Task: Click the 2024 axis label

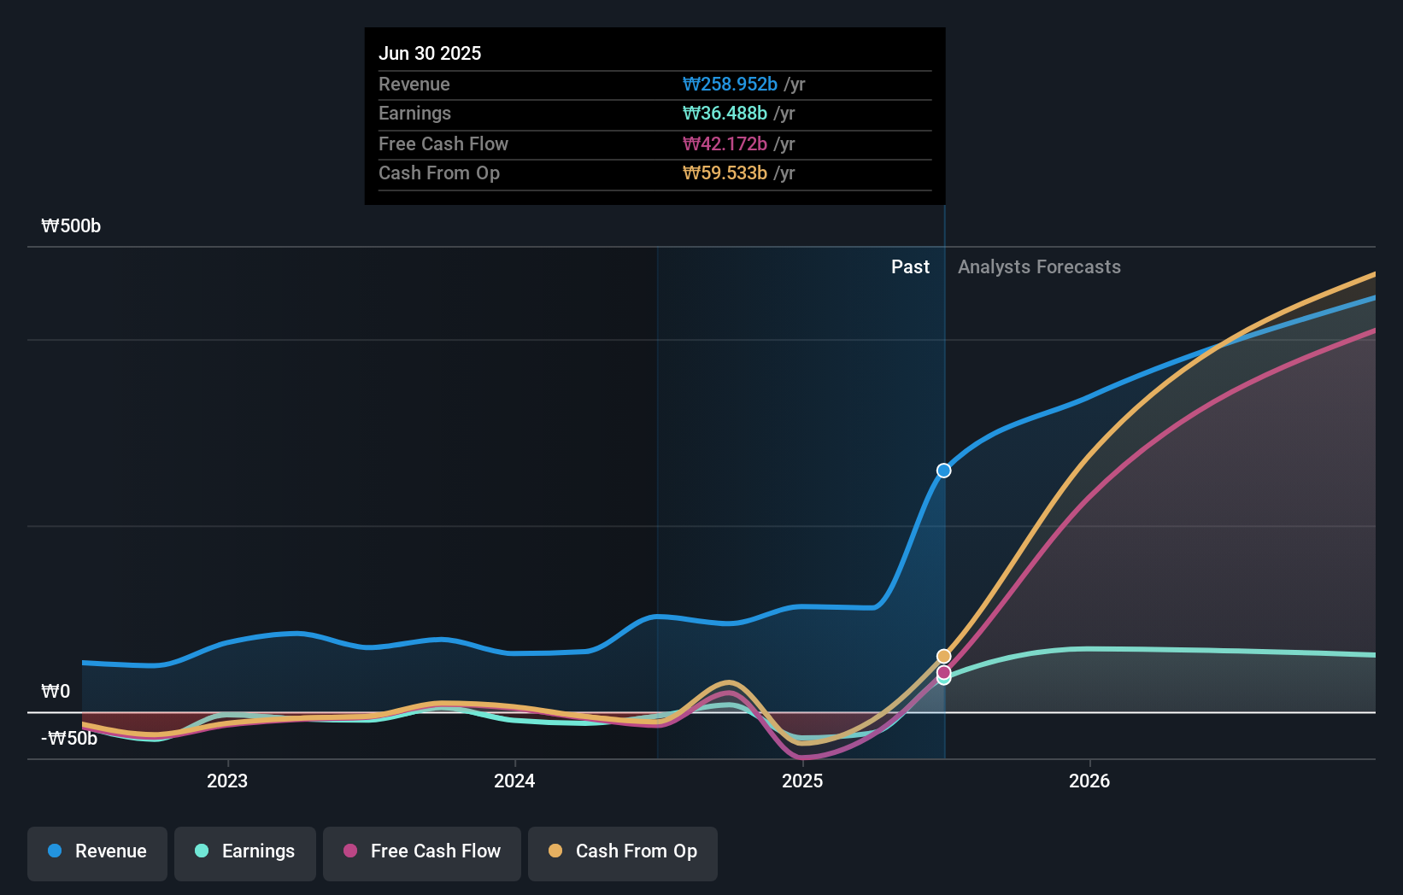Action: pos(514,781)
